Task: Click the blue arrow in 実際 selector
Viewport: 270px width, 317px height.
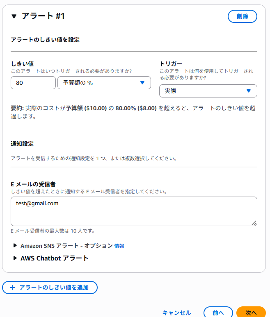Action: tap(249, 91)
